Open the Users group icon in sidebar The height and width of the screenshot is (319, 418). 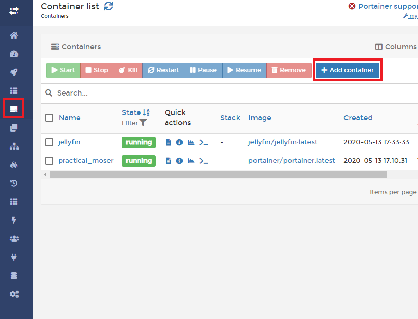pos(14,239)
